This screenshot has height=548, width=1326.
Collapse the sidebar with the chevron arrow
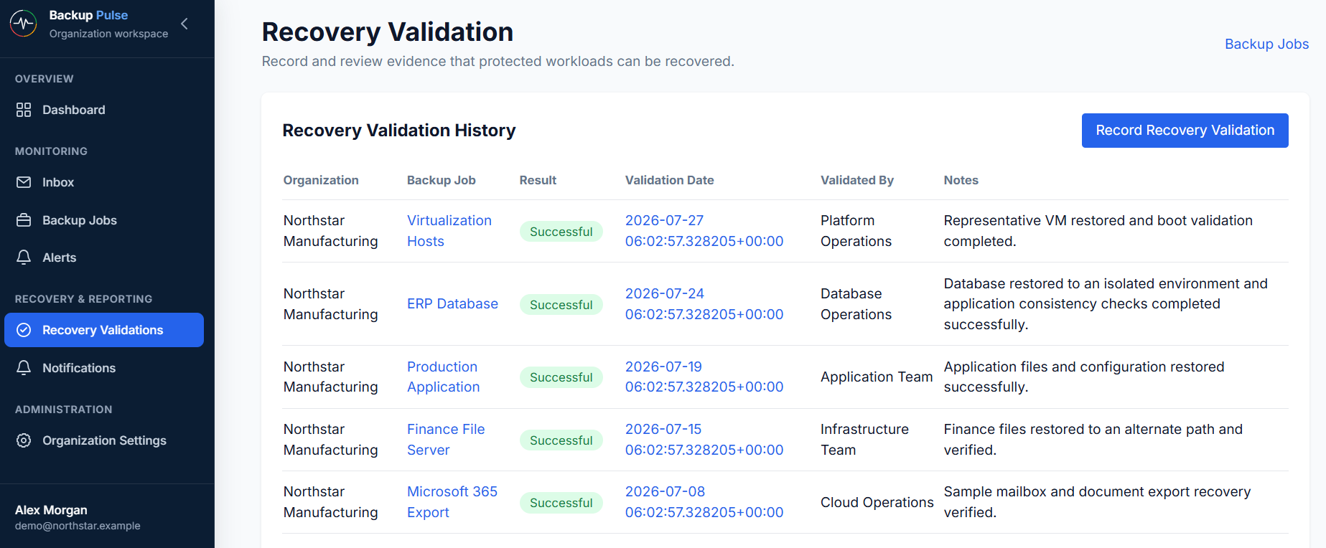(185, 24)
